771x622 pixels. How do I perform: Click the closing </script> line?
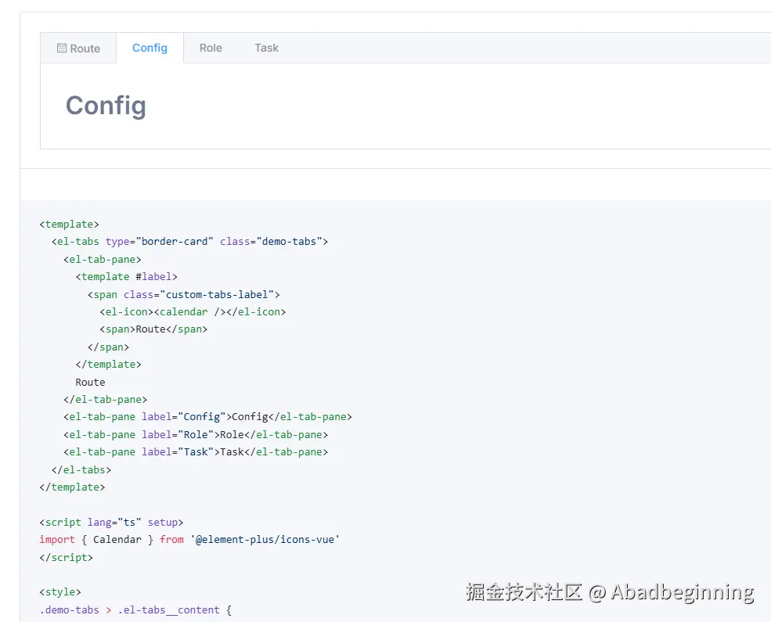[67, 557]
